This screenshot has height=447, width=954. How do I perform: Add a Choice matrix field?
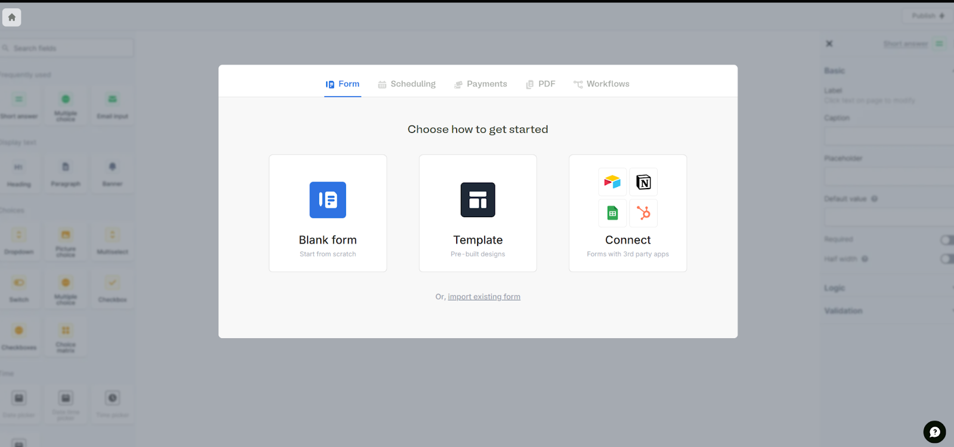pos(66,337)
